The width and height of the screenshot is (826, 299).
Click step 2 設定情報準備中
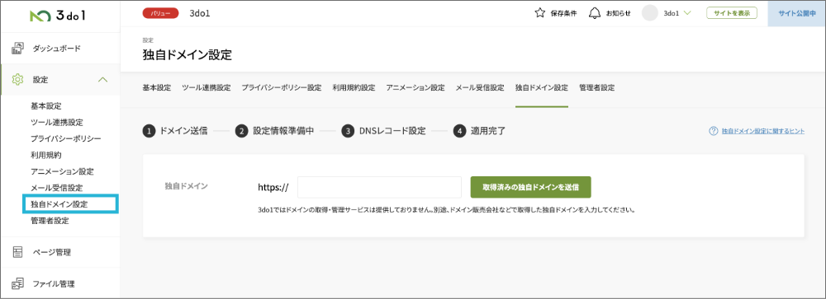tap(275, 131)
